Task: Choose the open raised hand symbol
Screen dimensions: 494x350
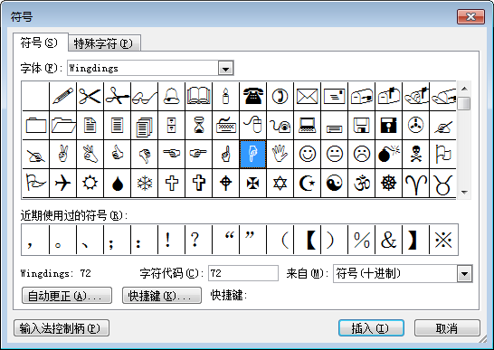Action: tap(280, 154)
